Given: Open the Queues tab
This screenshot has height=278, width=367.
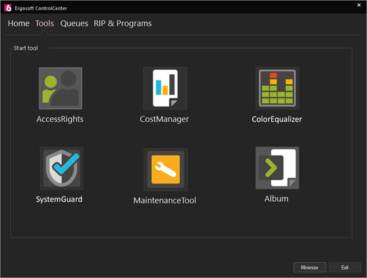Looking at the screenshot, I should click(74, 23).
